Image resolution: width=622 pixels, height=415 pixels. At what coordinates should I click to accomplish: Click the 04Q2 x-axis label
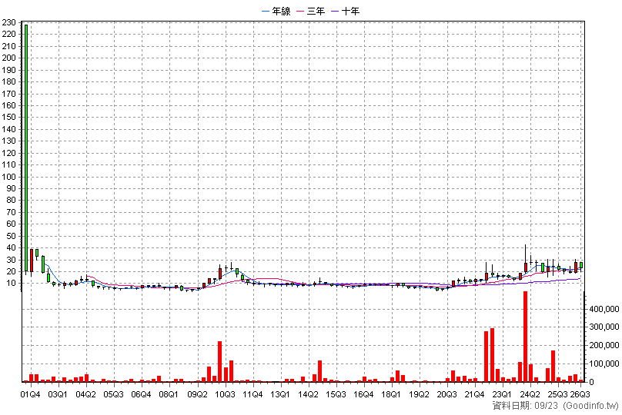point(85,394)
